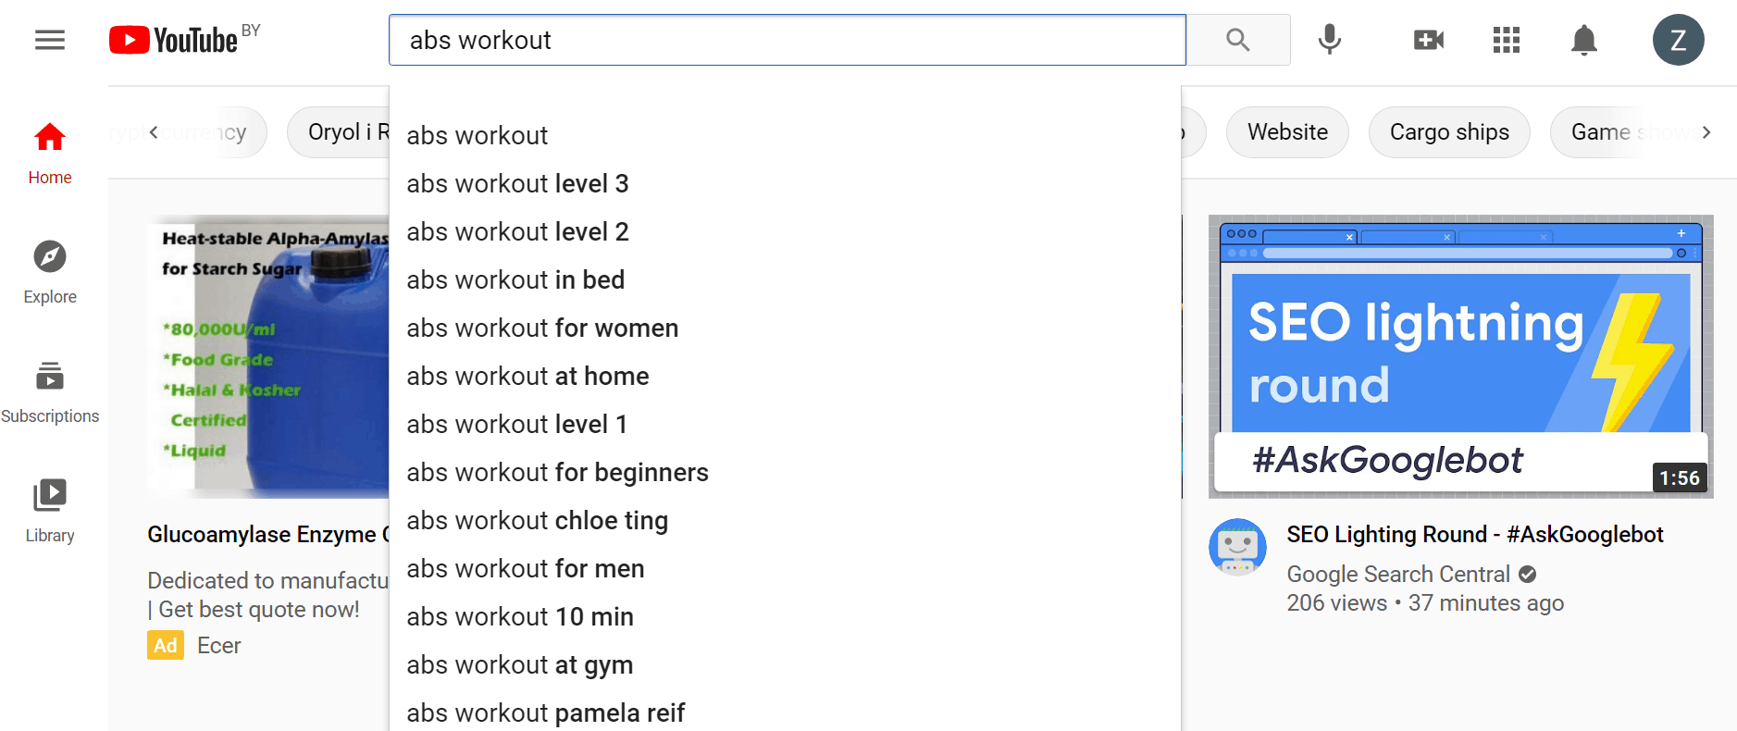The image size is (1737, 731).
Task: Select suggestion 'abs workout level 2'
Action: [785, 231]
